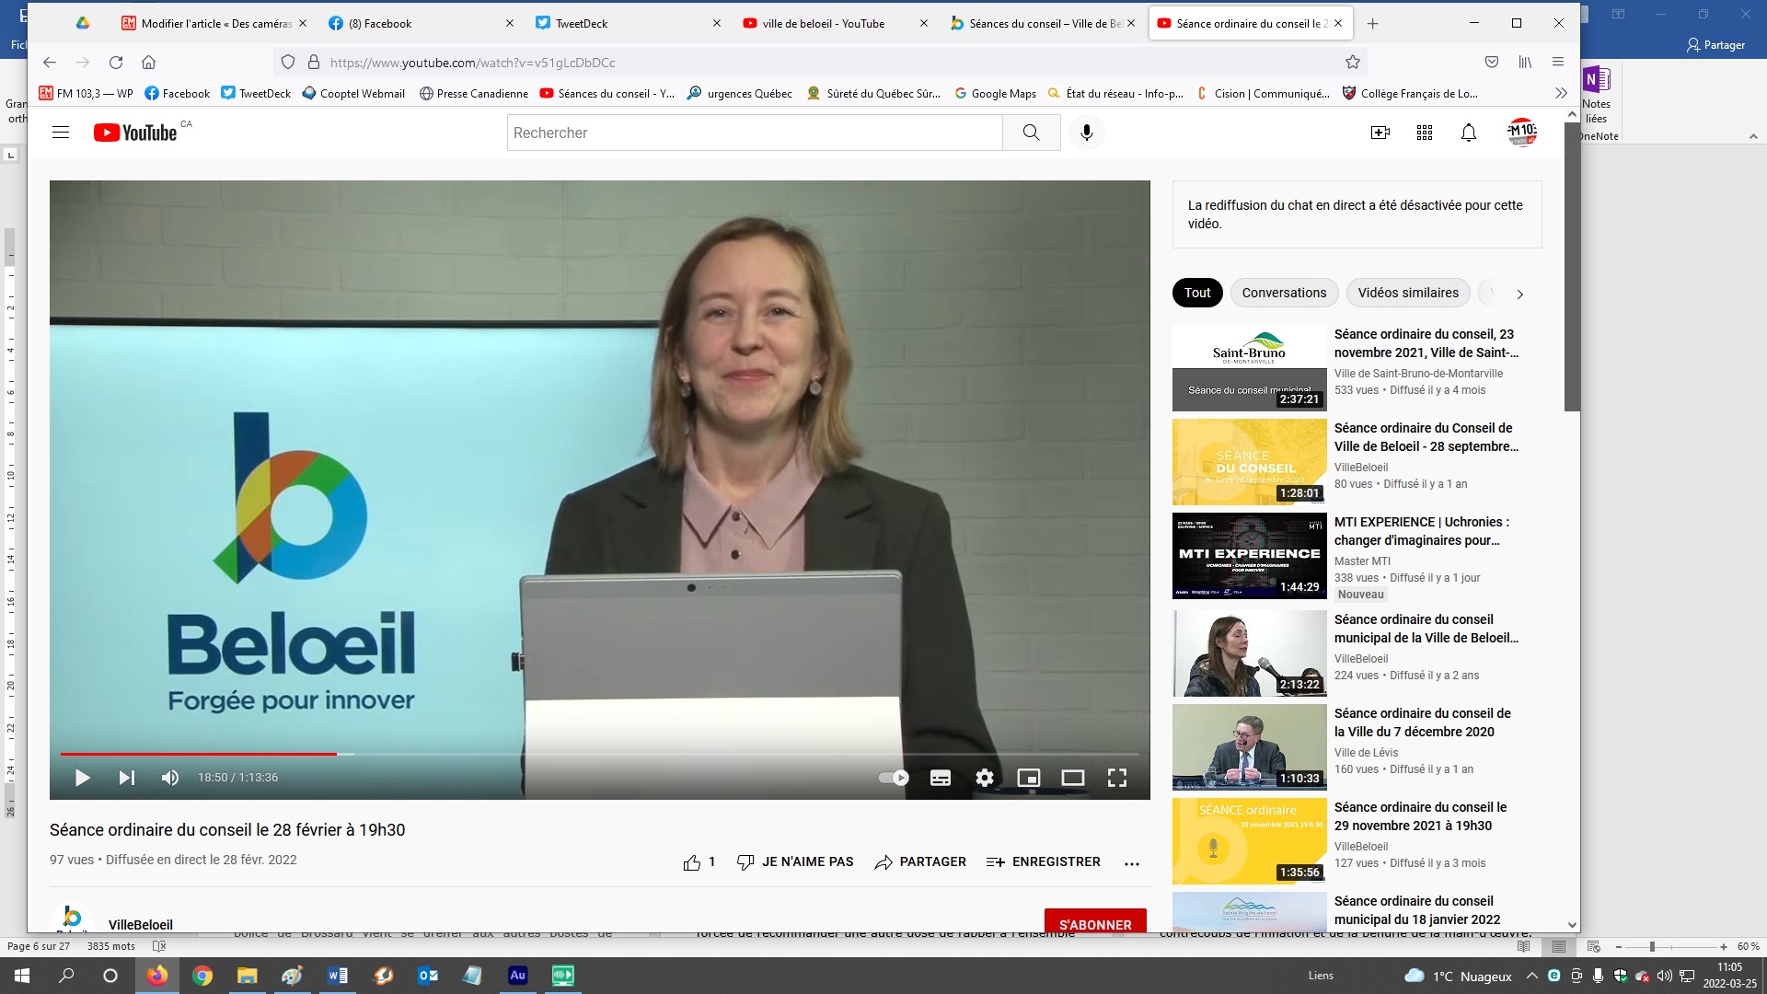1767x994 pixels.
Task: Open video settings gear
Action: point(984,778)
